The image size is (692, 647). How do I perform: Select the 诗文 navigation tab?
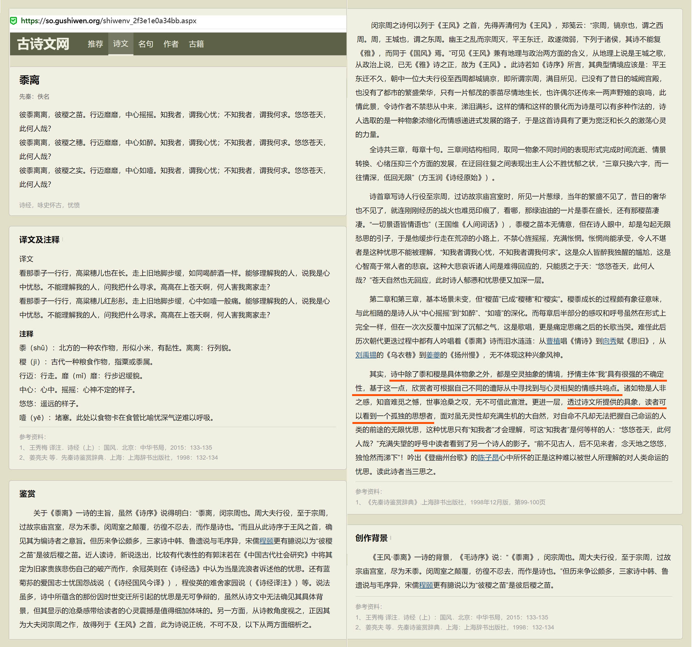click(121, 44)
